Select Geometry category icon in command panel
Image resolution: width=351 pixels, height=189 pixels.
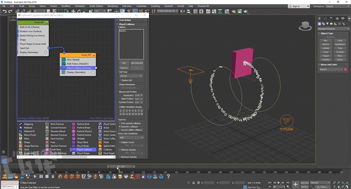[x=320, y=24]
